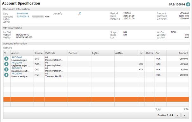Image resolution: width=192 pixels, height=122 pixels.
Task: Go to next position with right arrow
Action: click(184, 115)
